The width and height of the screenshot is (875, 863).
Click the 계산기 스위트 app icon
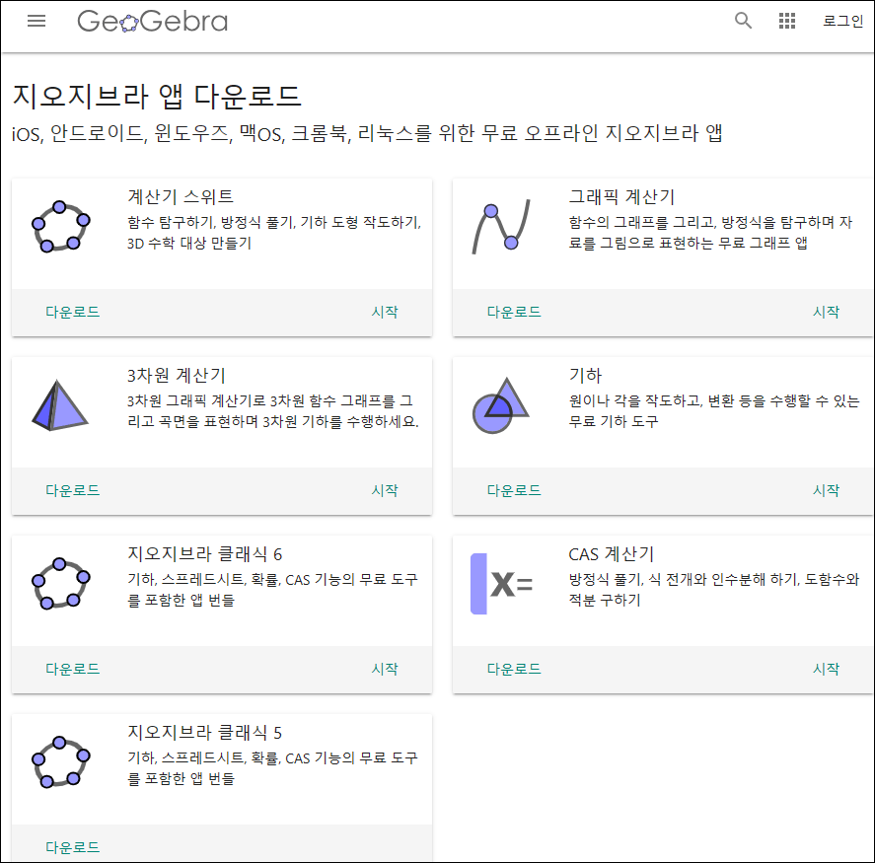60,227
